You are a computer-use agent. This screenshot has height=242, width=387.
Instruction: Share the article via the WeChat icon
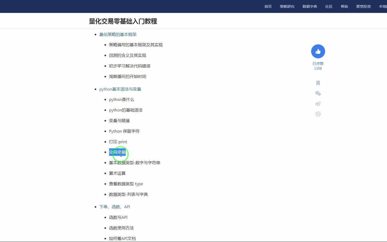318,93
